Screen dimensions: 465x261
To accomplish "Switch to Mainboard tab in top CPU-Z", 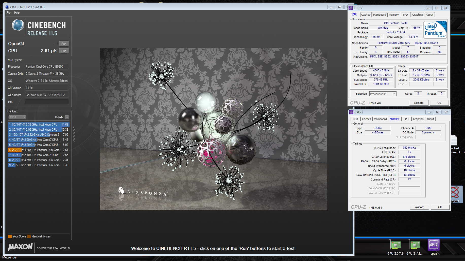I will (x=380, y=15).
